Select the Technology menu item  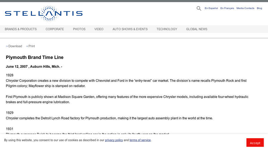[167, 29]
